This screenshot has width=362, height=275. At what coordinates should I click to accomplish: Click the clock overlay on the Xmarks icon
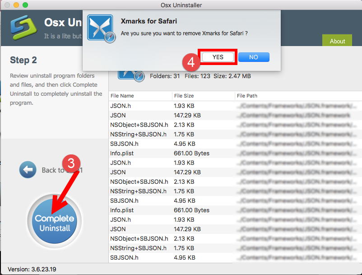109,37
